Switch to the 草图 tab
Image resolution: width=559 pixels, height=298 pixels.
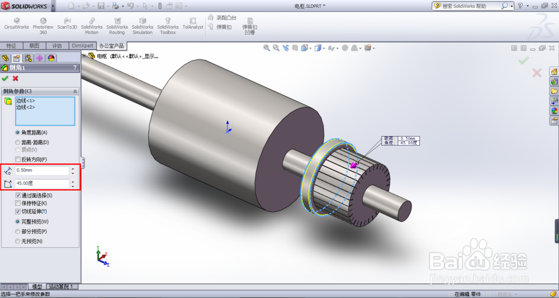[34, 46]
